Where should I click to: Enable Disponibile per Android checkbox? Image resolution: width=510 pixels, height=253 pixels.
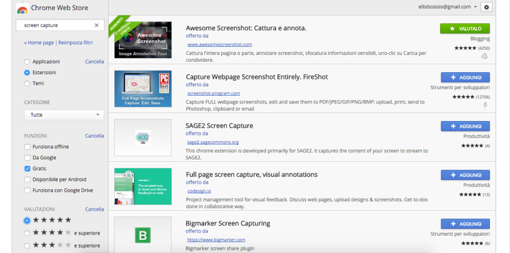27,180
